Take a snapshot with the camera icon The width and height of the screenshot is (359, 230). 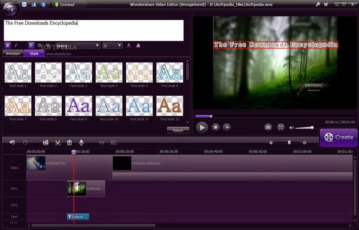coord(268,127)
